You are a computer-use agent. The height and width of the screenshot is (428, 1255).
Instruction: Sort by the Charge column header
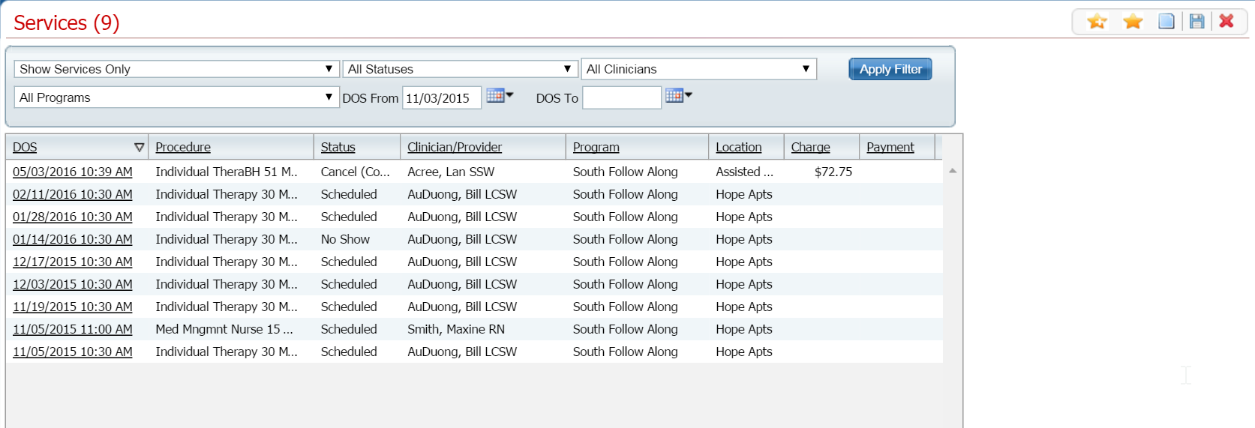[810, 148]
